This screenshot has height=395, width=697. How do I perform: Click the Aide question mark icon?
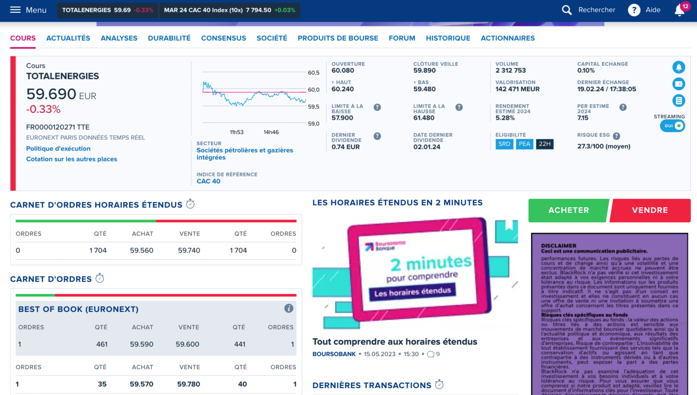pos(634,10)
